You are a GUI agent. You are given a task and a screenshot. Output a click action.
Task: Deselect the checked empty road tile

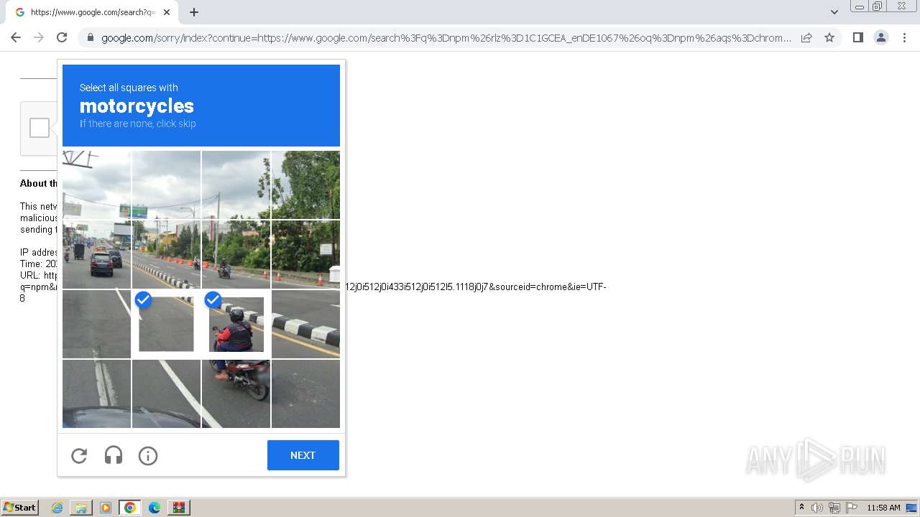pos(166,324)
